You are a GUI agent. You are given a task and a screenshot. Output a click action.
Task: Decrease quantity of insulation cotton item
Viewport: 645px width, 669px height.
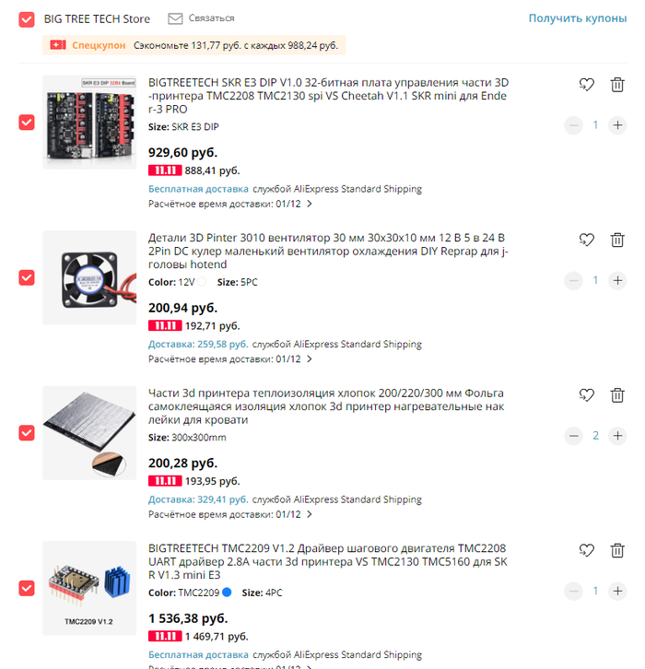574,436
